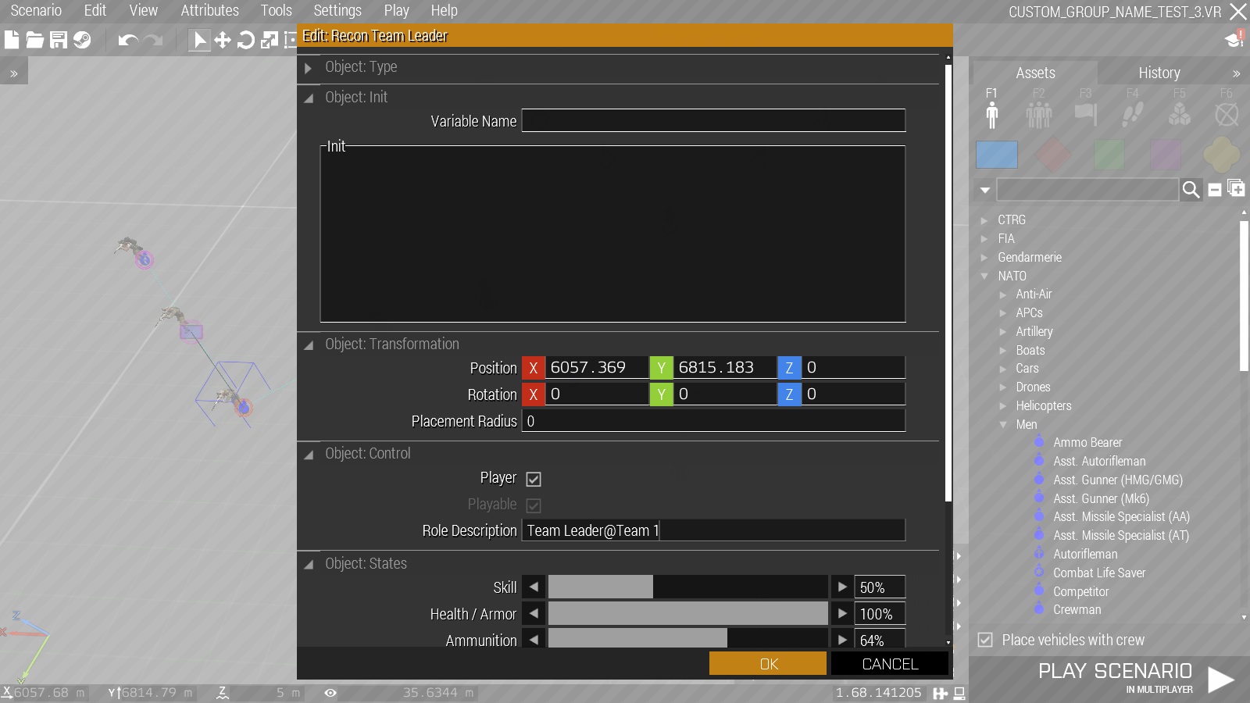Collapse the Object: Control section
Image resolution: width=1250 pixels, height=703 pixels.
click(308, 455)
